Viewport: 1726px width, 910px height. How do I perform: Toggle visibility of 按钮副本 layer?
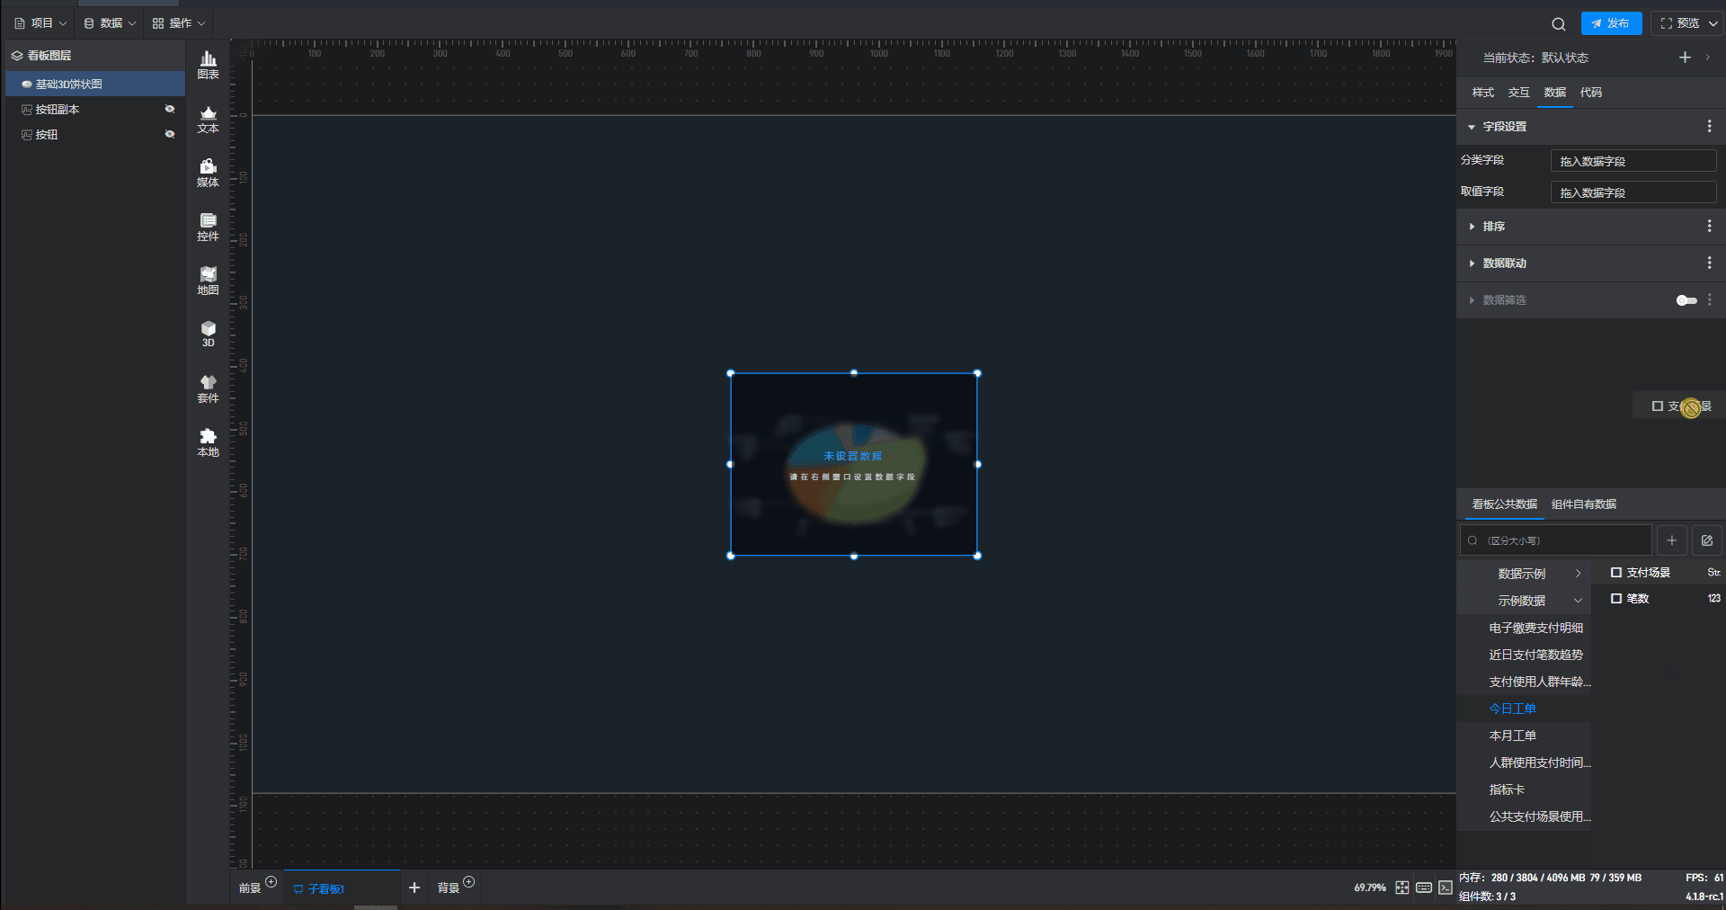169,109
